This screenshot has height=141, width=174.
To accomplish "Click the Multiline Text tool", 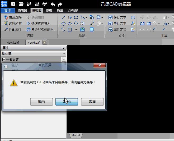I will [x=117, y=17].
